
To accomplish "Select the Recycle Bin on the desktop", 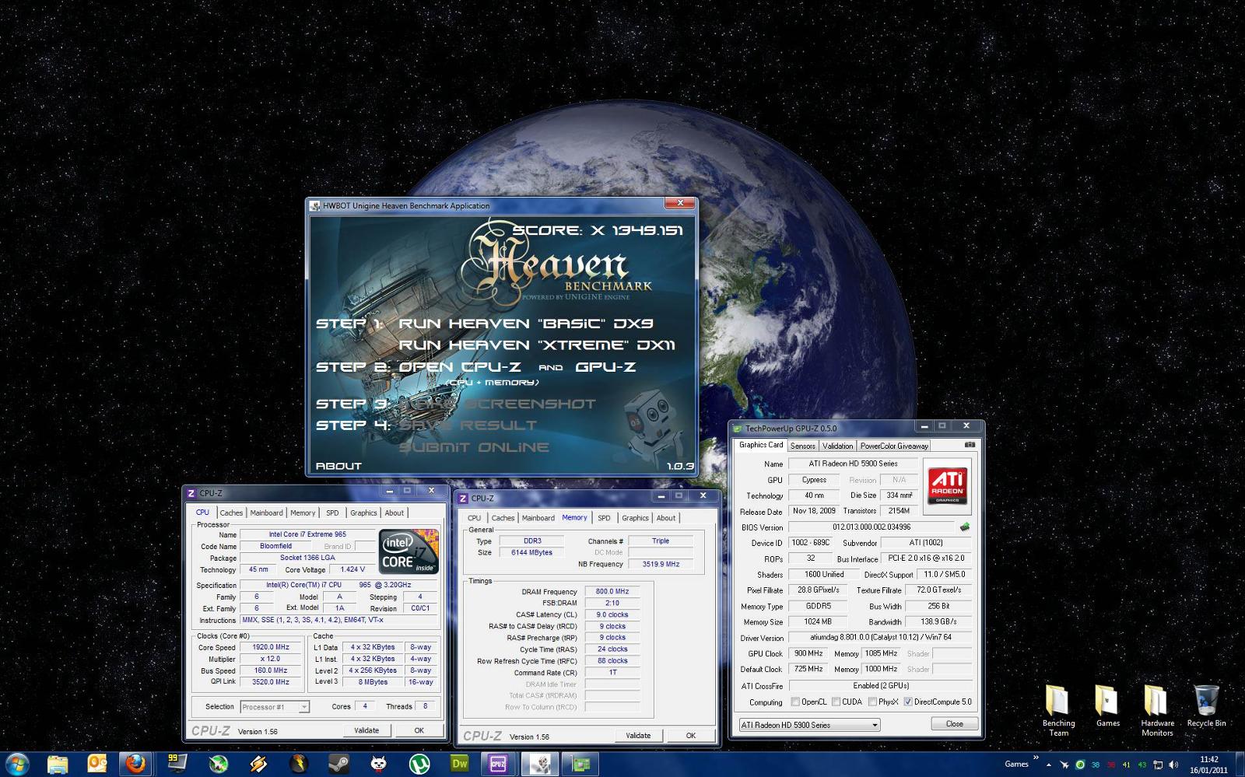I will pos(1206,705).
